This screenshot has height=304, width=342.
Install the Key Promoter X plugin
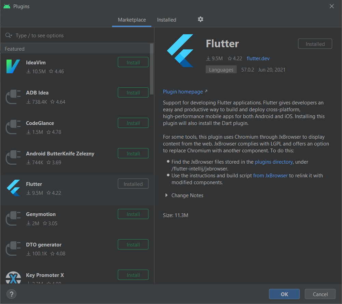click(x=133, y=275)
